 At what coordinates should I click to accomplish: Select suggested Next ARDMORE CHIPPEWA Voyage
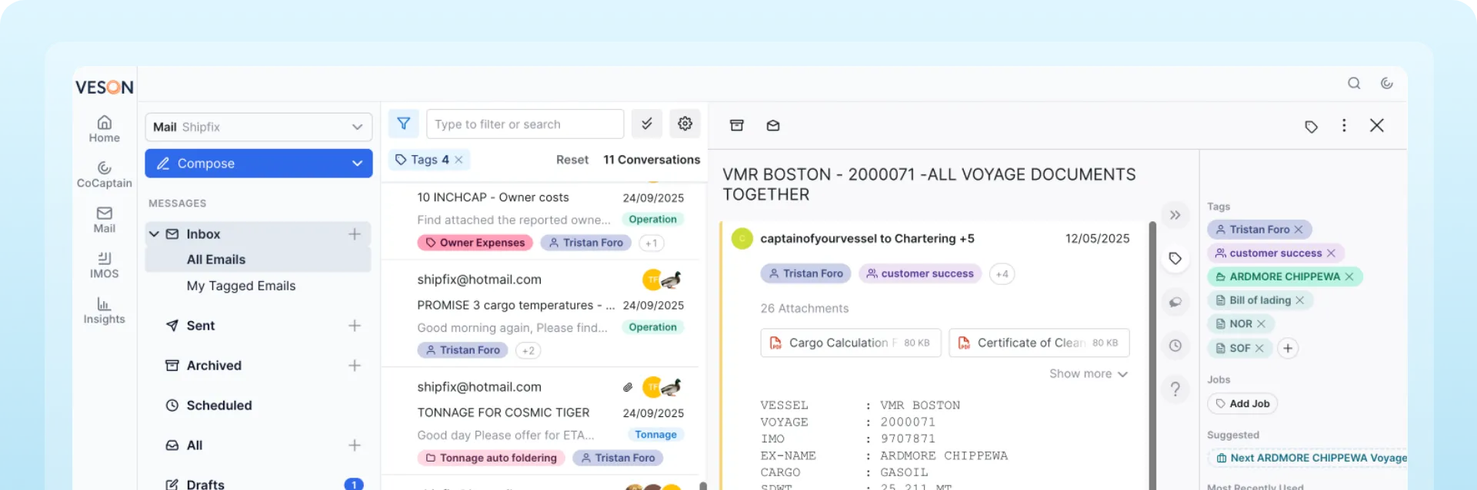pyautogui.click(x=1308, y=458)
